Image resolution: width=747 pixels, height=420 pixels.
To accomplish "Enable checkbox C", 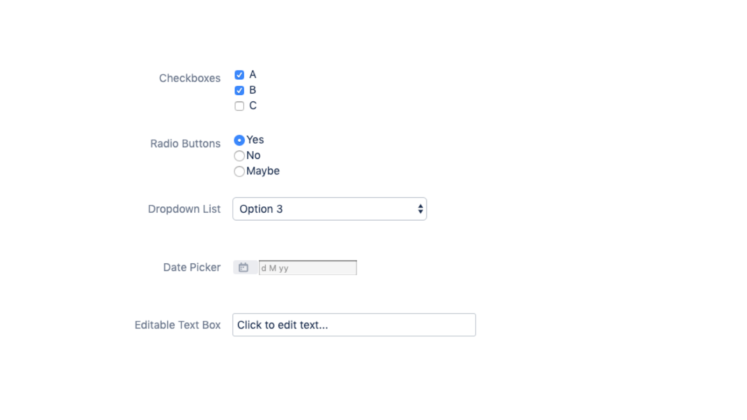I will click(239, 106).
